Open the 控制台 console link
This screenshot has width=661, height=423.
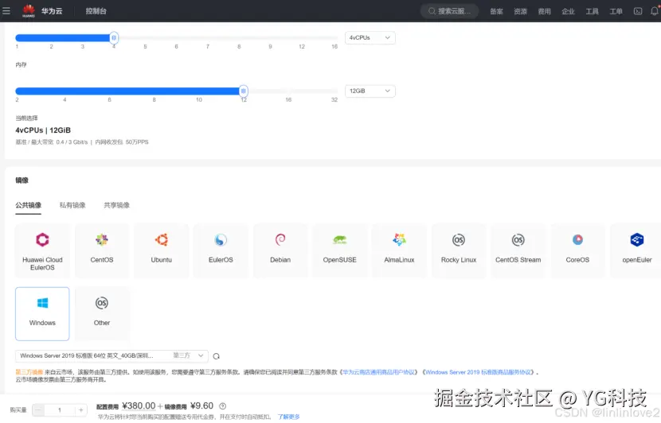click(96, 11)
